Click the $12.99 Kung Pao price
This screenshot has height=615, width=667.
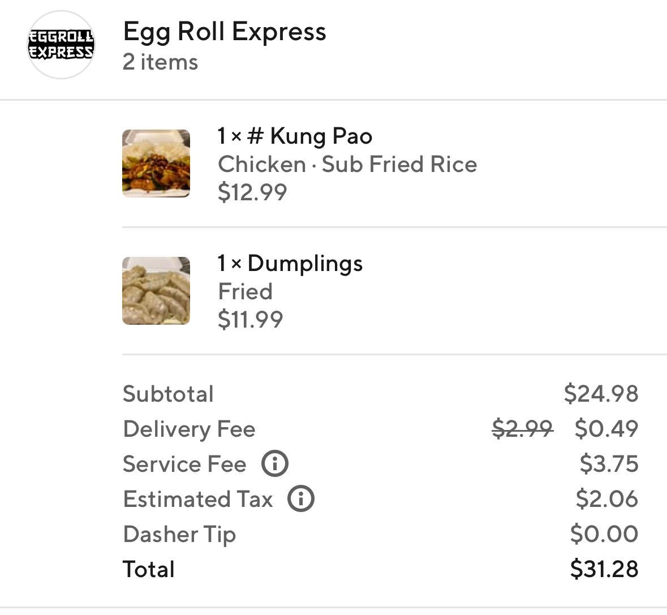click(x=252, y=192)
